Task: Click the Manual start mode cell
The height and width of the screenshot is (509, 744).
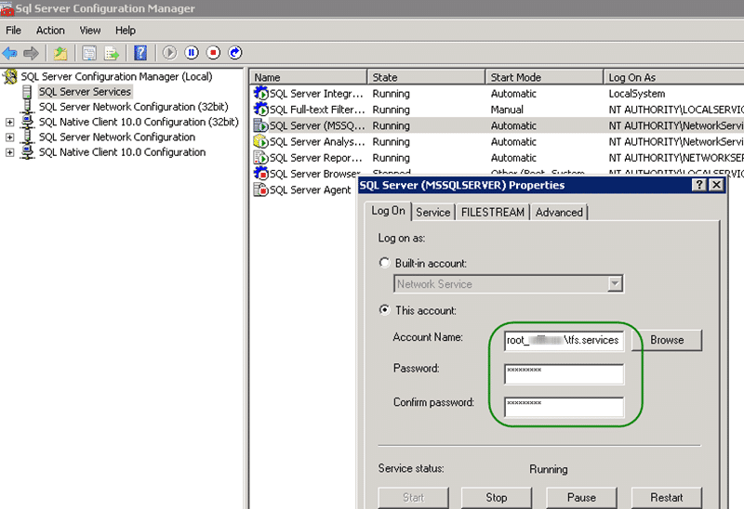Action: [507, 110]
